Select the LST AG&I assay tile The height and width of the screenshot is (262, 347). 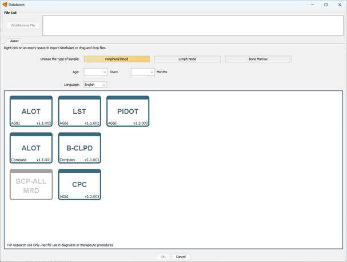click(79, 111)
